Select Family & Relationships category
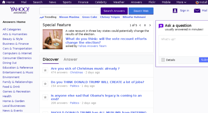This screenshot has height=113, width=208. 17,82
